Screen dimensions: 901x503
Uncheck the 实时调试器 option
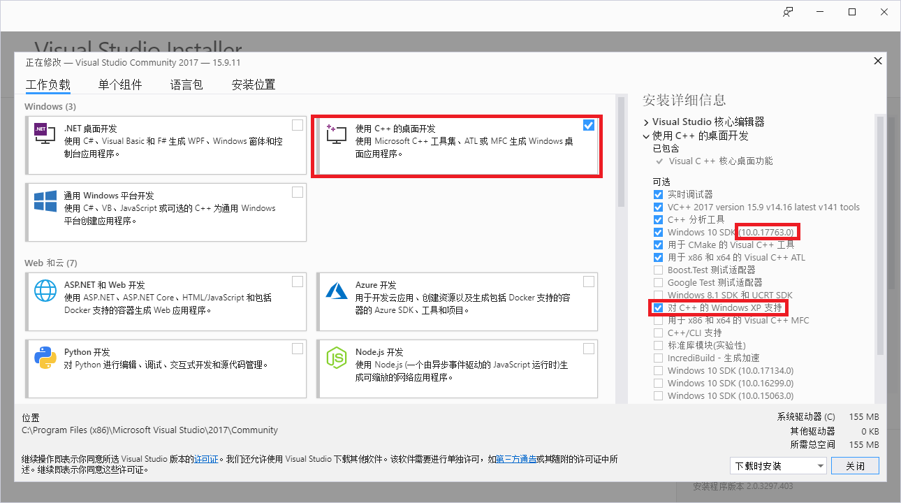coord(658,195)
